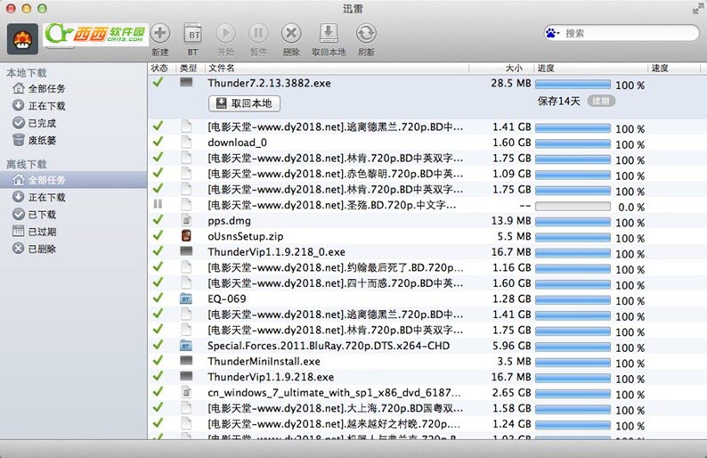
Task: Select the download_0 file row
Action: point(427,143)
